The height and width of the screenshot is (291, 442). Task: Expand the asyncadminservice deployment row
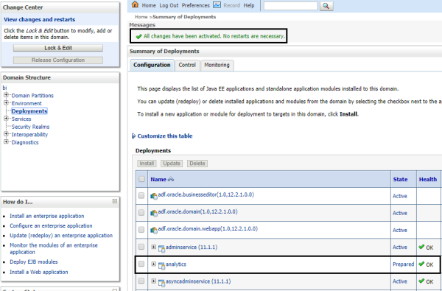coord(153,281)
